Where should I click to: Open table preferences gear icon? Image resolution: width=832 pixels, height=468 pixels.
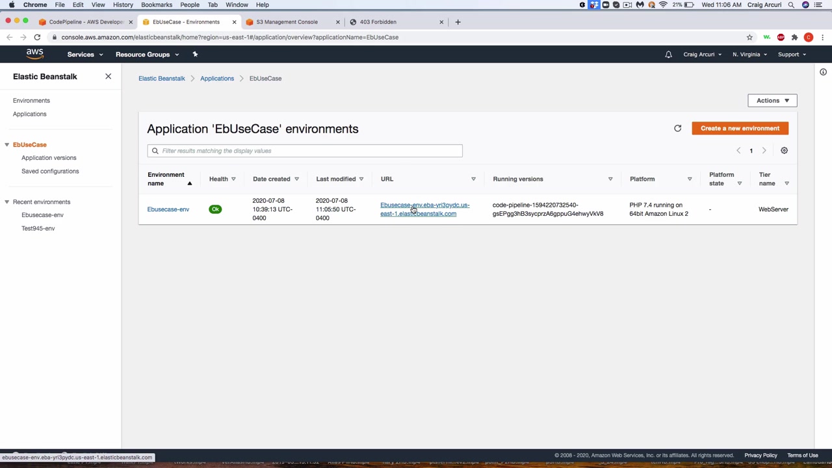pos(784,150)
